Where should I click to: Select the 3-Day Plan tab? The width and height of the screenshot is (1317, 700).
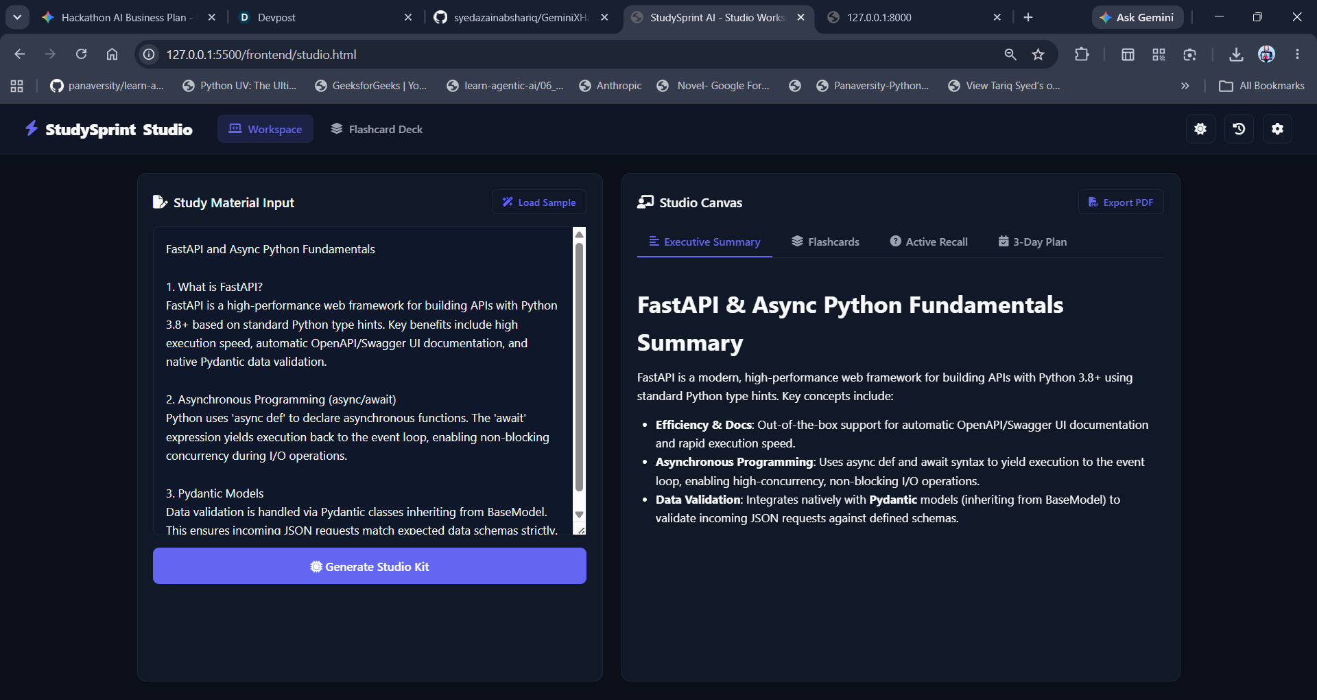point(1032,242)
